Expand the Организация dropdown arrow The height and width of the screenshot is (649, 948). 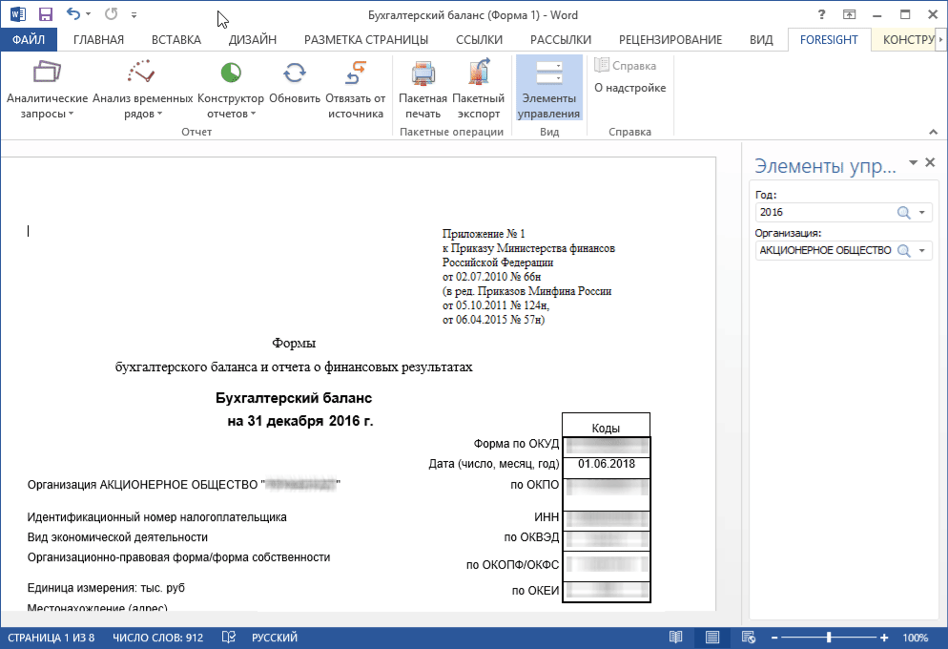922,251
